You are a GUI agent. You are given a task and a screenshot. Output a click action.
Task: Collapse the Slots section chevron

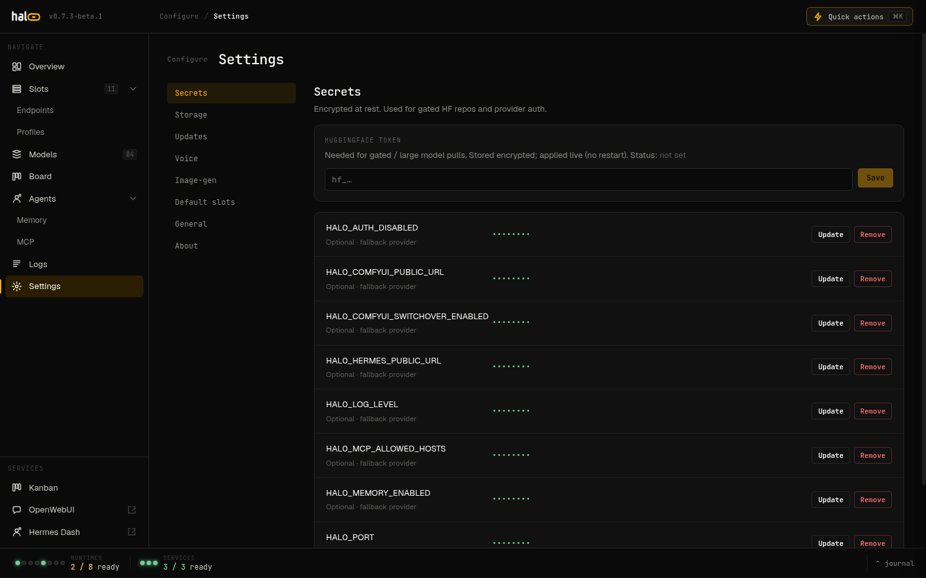133,89
